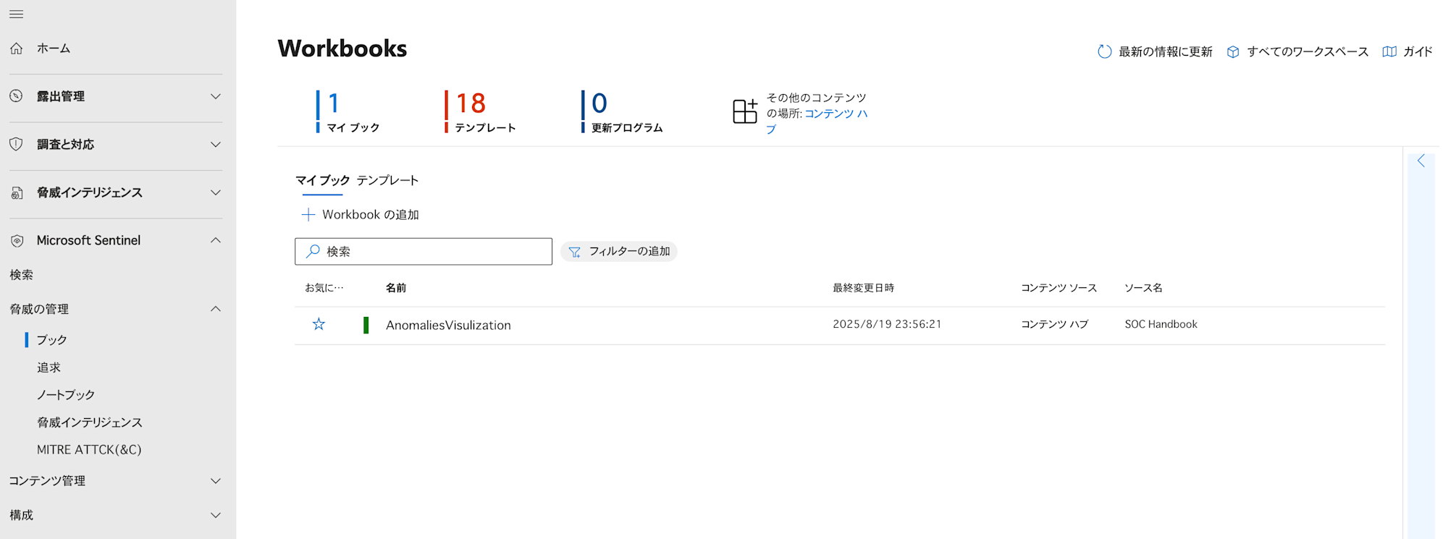This screenshot has height=539, width=1448.
Task: Click the 18 テンプレート counter
Action: pos(480,111)
